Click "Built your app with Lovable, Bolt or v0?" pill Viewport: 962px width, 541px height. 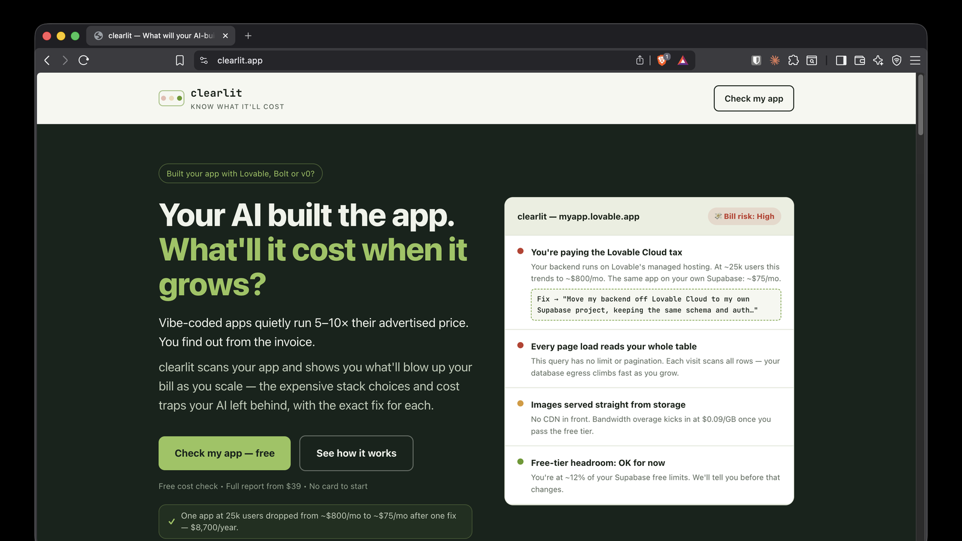coord(240,174)
